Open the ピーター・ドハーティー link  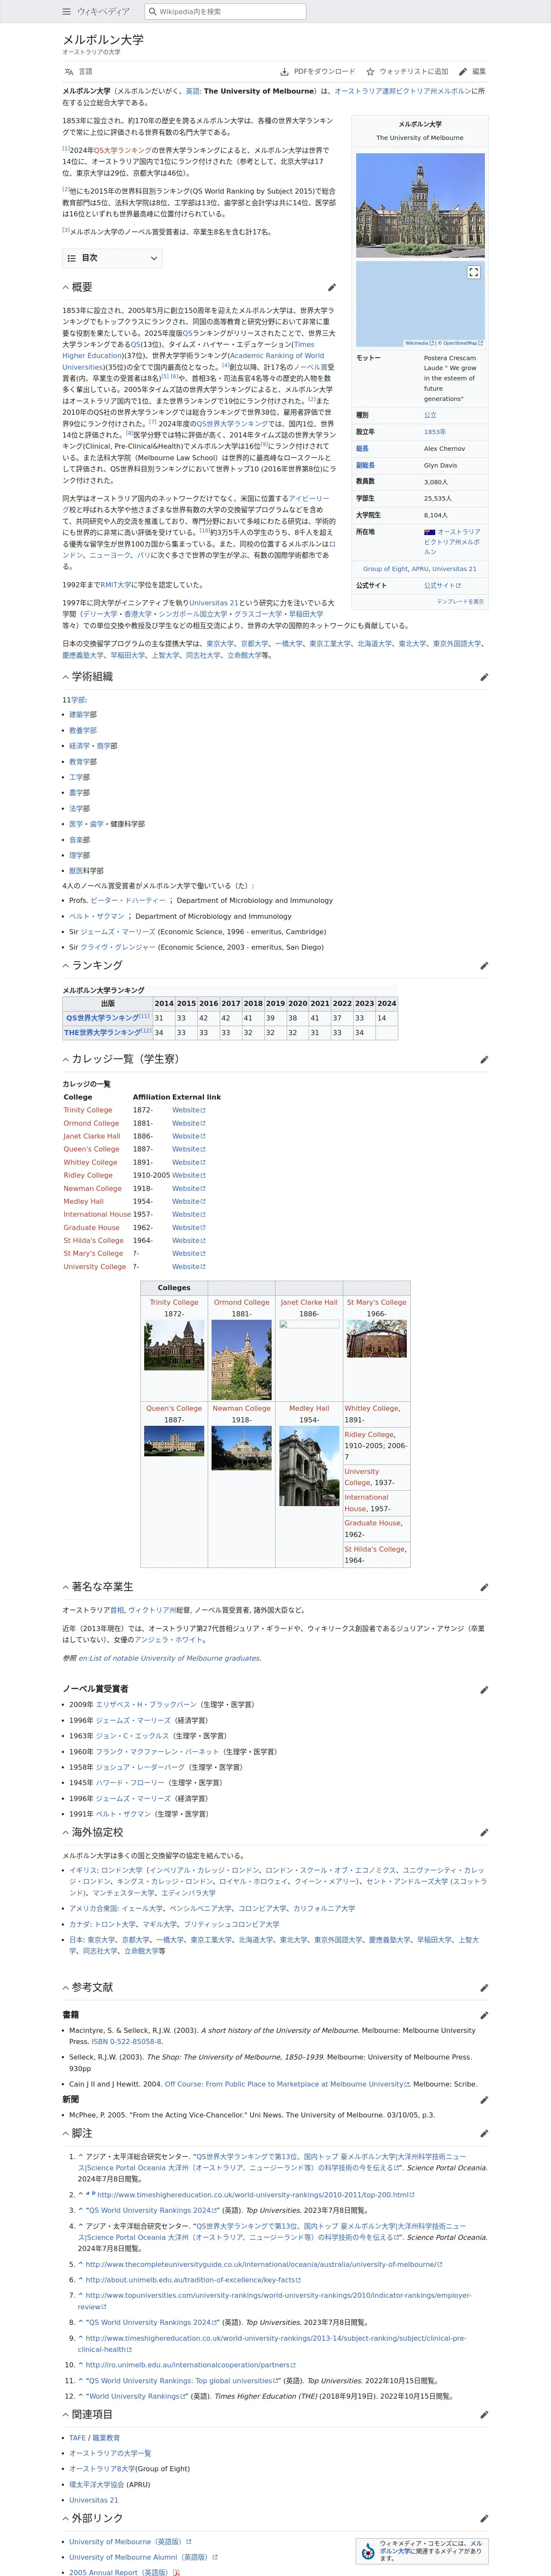pos(128,901)
